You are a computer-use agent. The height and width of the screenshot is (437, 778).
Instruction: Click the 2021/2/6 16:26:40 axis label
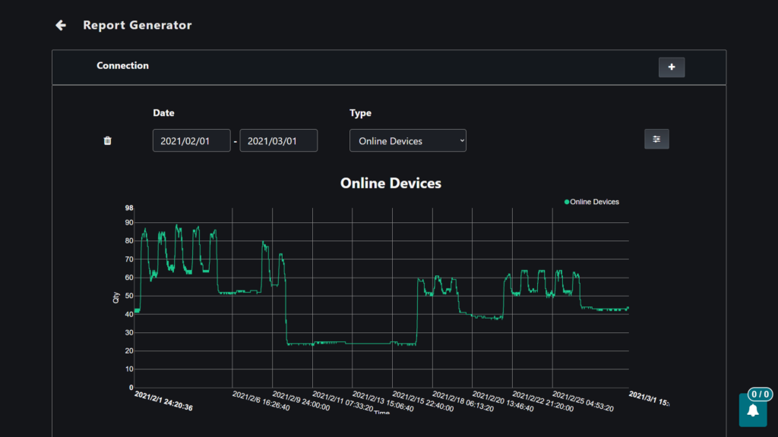click(261, 401)
